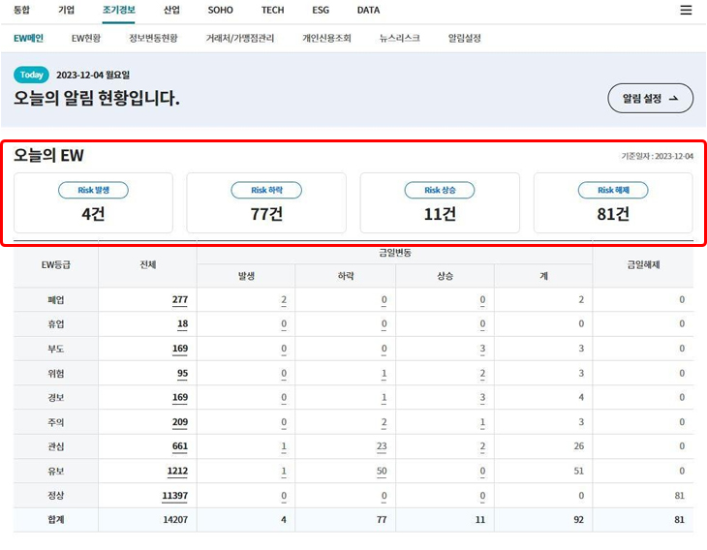Switch to the EW현황 tab
The width and height of the screenshot is (707, 550).
click(86, 39)
